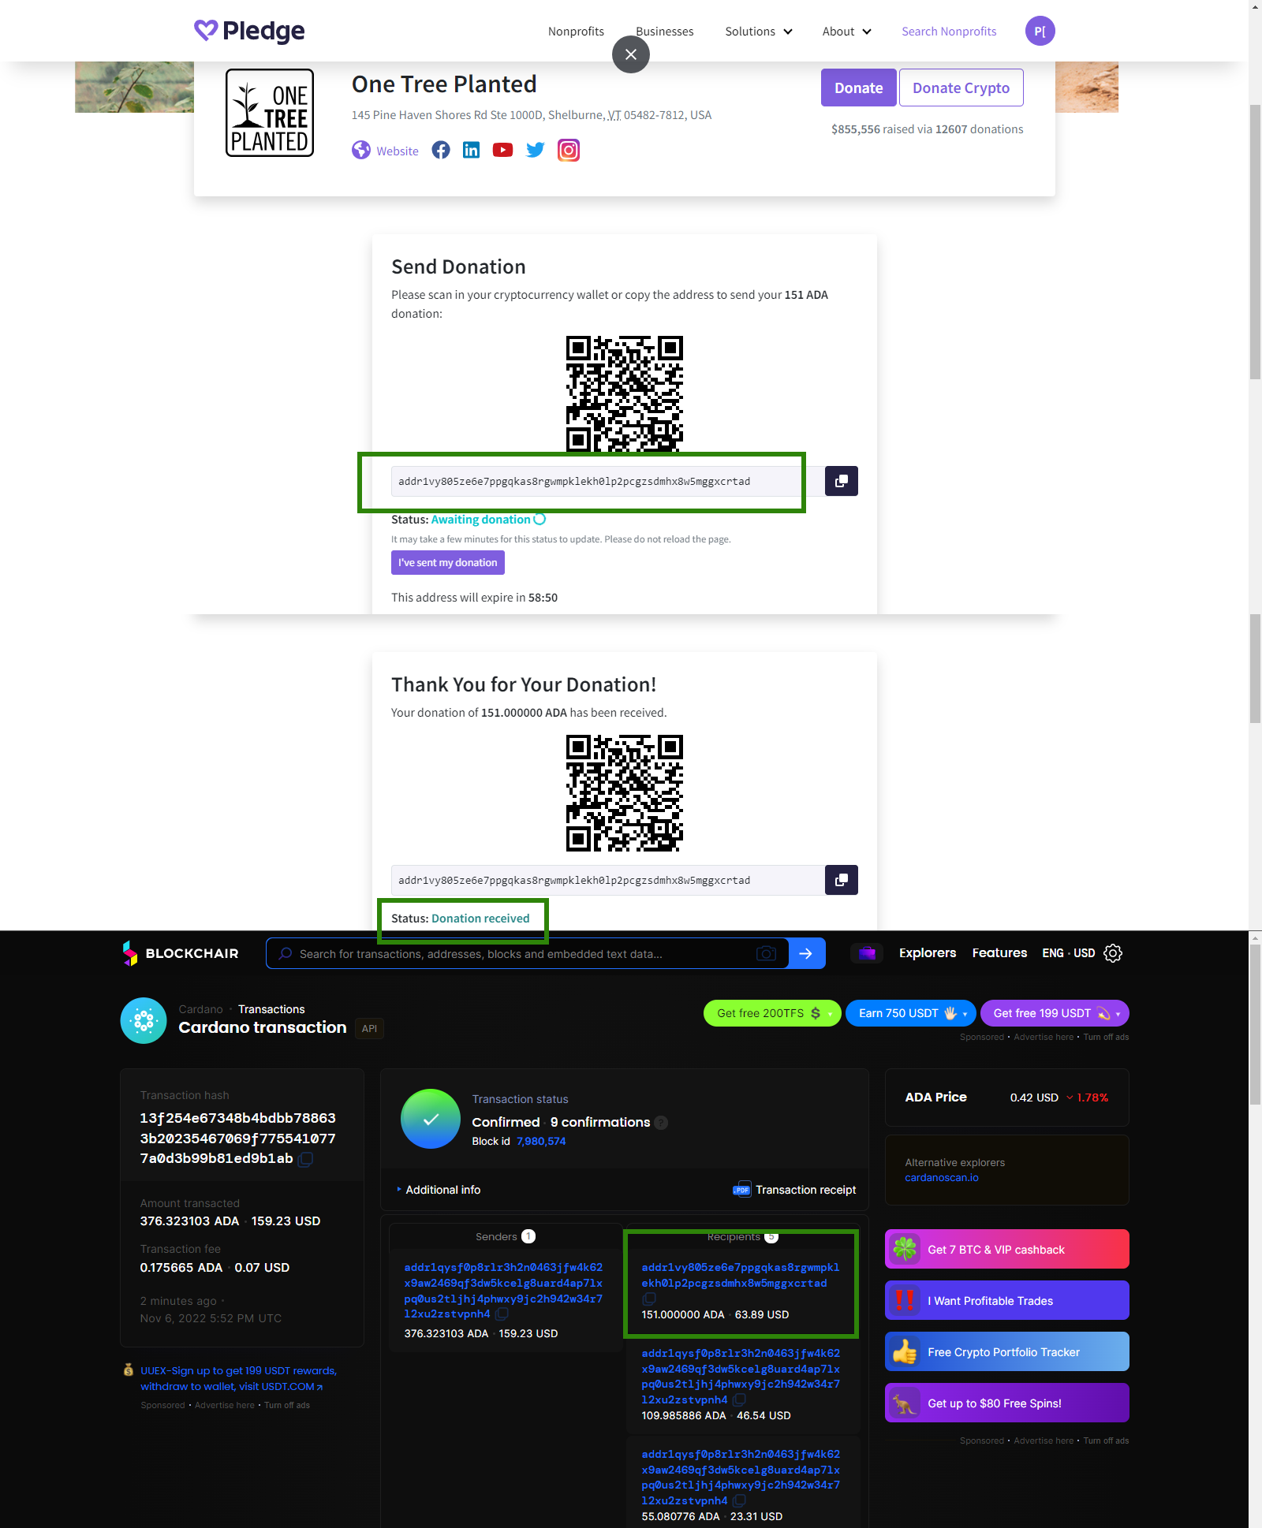Go to Nonprofits page

click(576, 32)
